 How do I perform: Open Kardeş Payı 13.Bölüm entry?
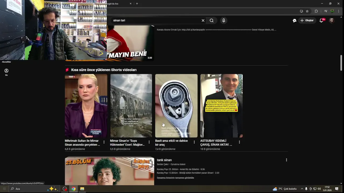188,173
